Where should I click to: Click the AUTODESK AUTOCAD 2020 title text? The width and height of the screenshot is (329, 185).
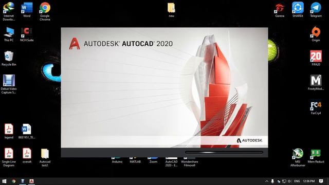coord(128,44)
